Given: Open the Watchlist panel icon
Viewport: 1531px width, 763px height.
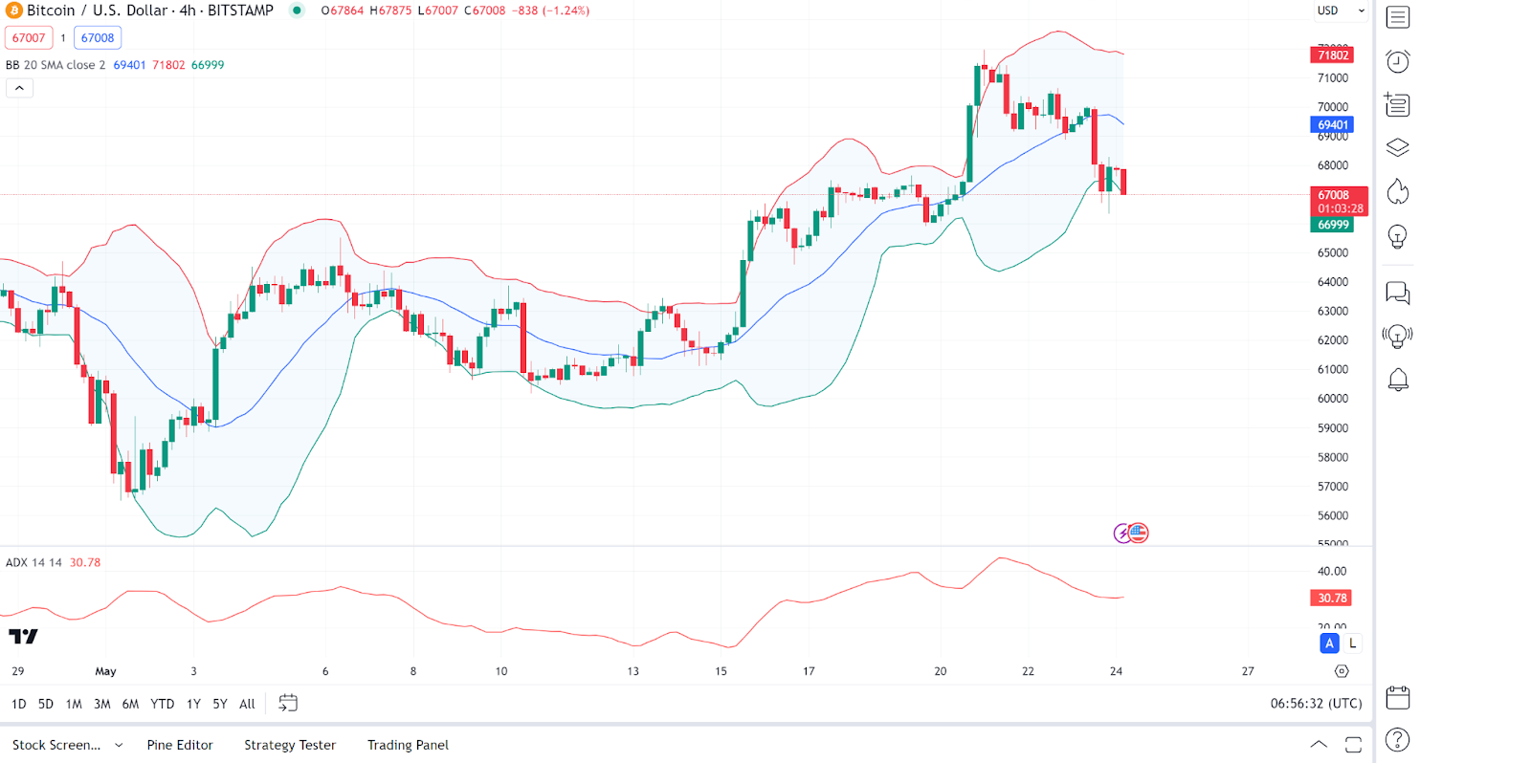Looking at the screenshot, I should coord(1398,17).
